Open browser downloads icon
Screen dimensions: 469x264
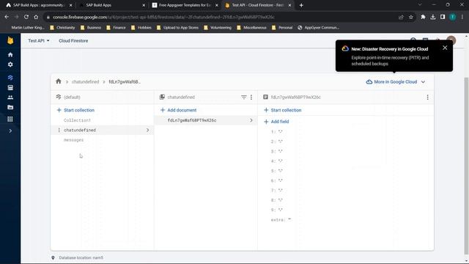point(433,17)
